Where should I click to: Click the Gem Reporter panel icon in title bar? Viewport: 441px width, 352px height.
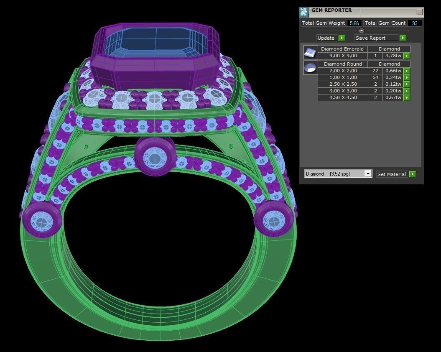[x=304, y=12]
